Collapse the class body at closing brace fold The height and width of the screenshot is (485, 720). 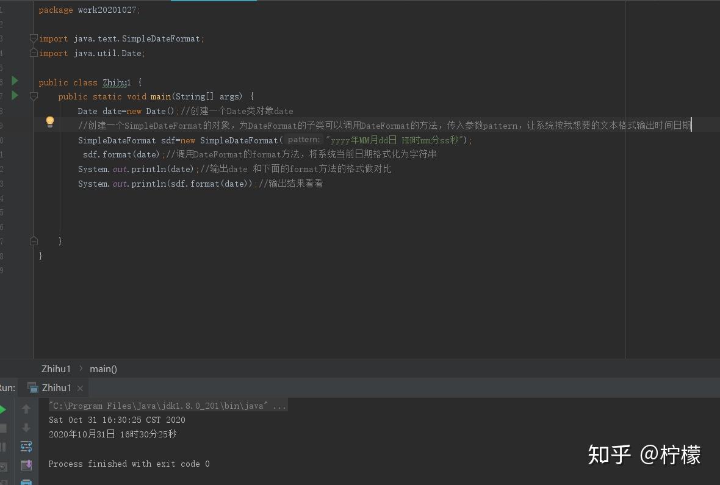coord(34,240)
